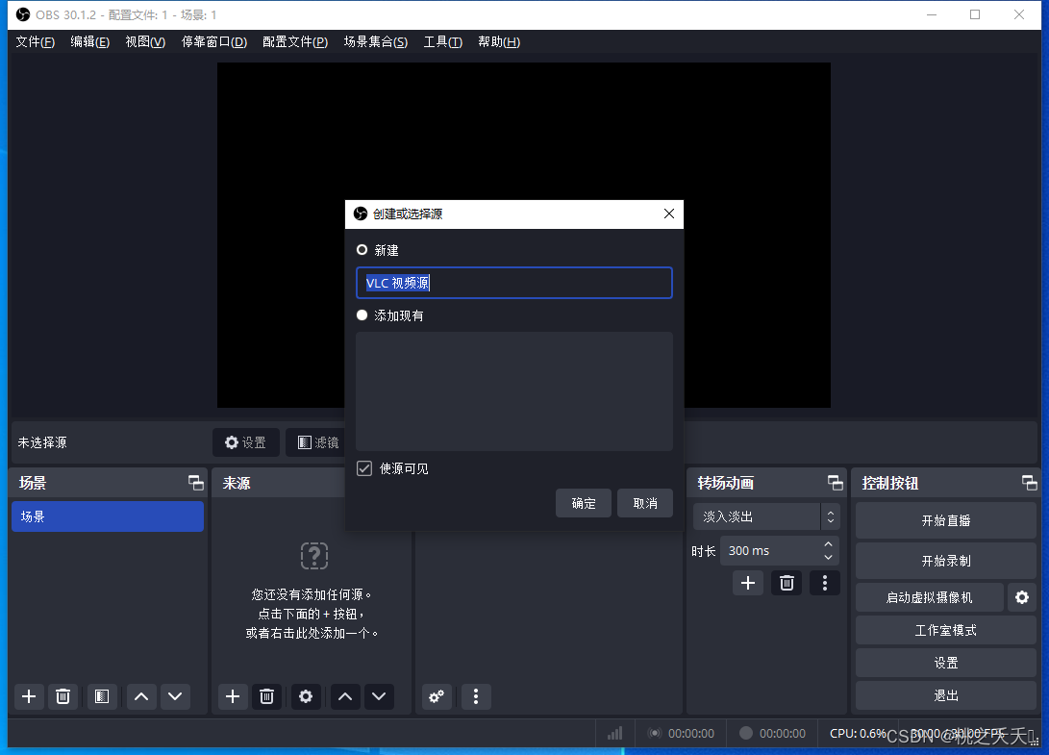Open 设置 button in Controls panel
1049x755 pixels.
tap(946, 663)
